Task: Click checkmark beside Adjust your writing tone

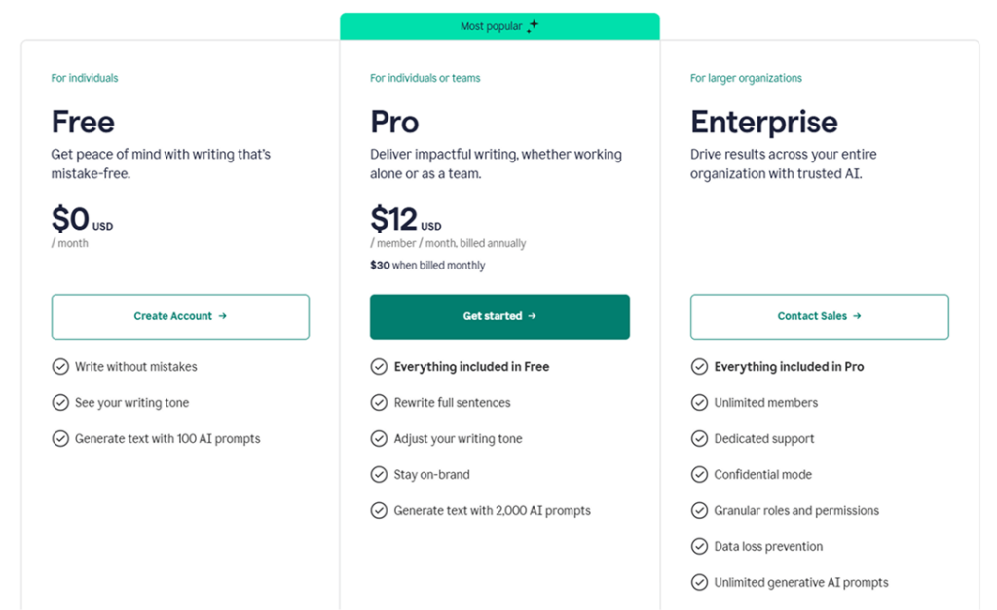Action: (379, 439)
